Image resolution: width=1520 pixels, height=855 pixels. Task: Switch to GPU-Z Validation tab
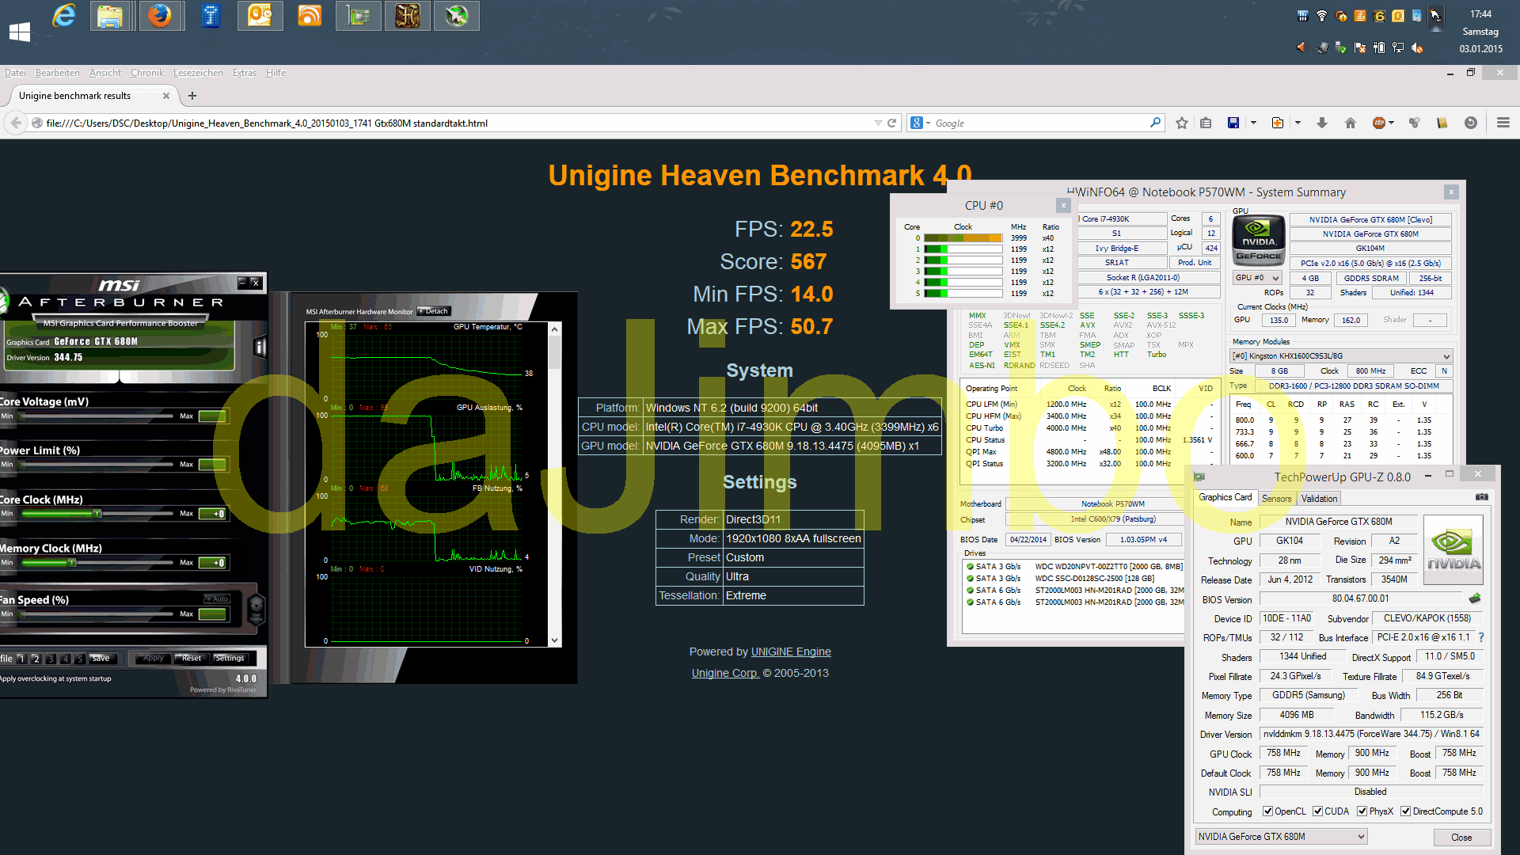[x=1319, y=499]
